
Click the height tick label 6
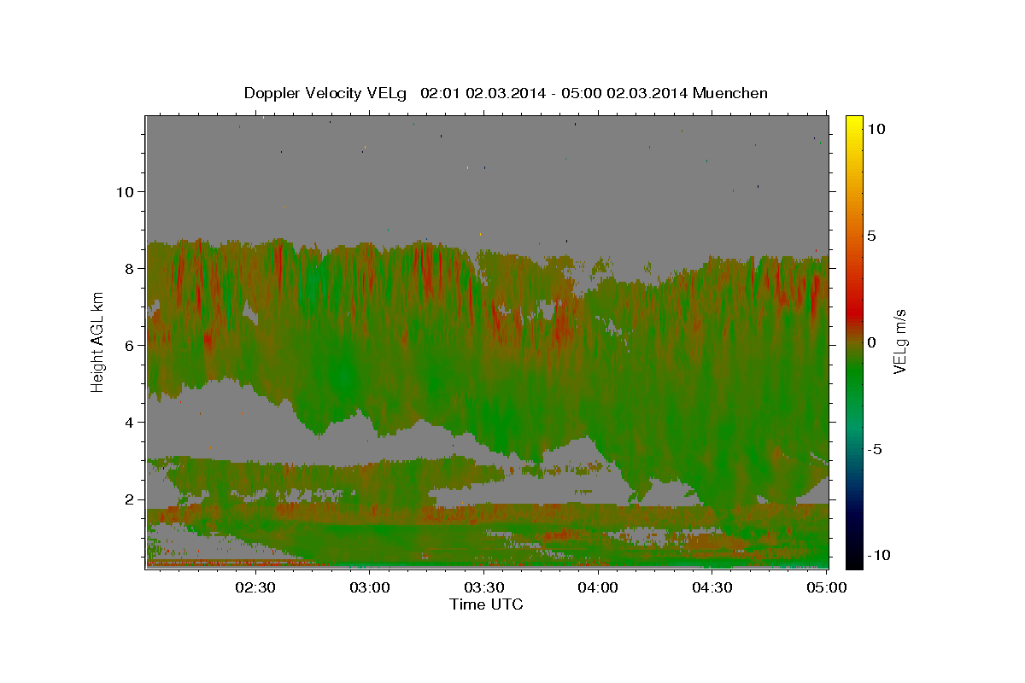130,345
